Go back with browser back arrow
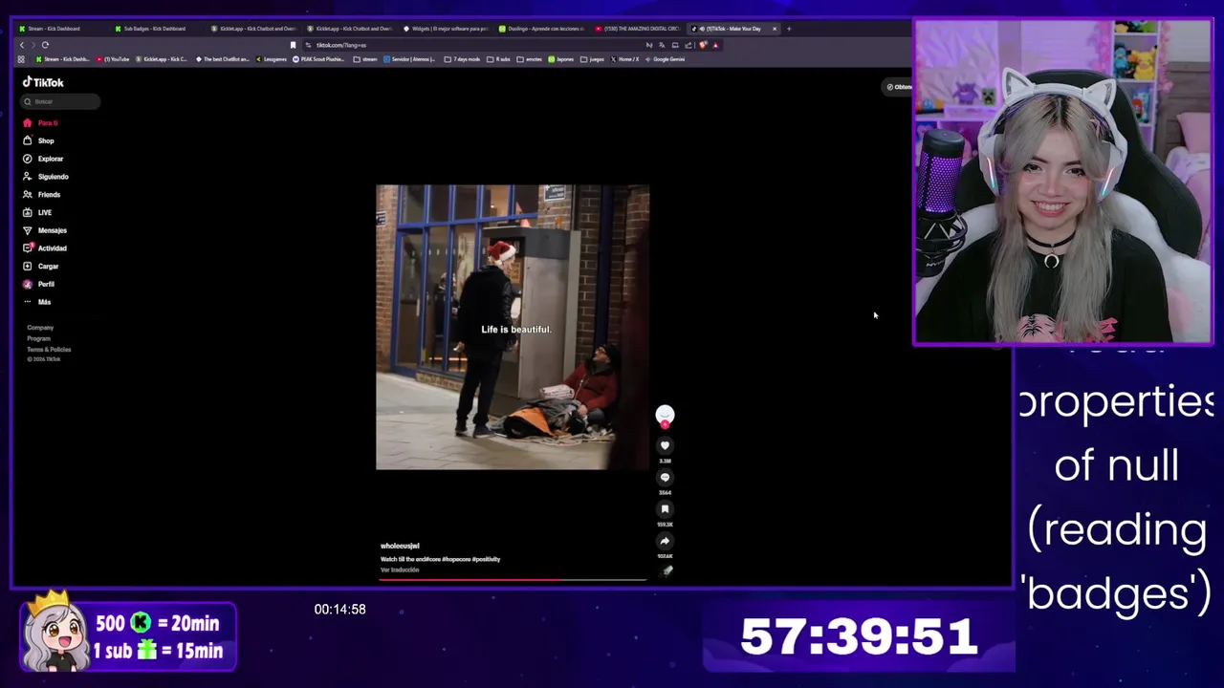This screenshot has width=1224, height=688. (22, 45)
